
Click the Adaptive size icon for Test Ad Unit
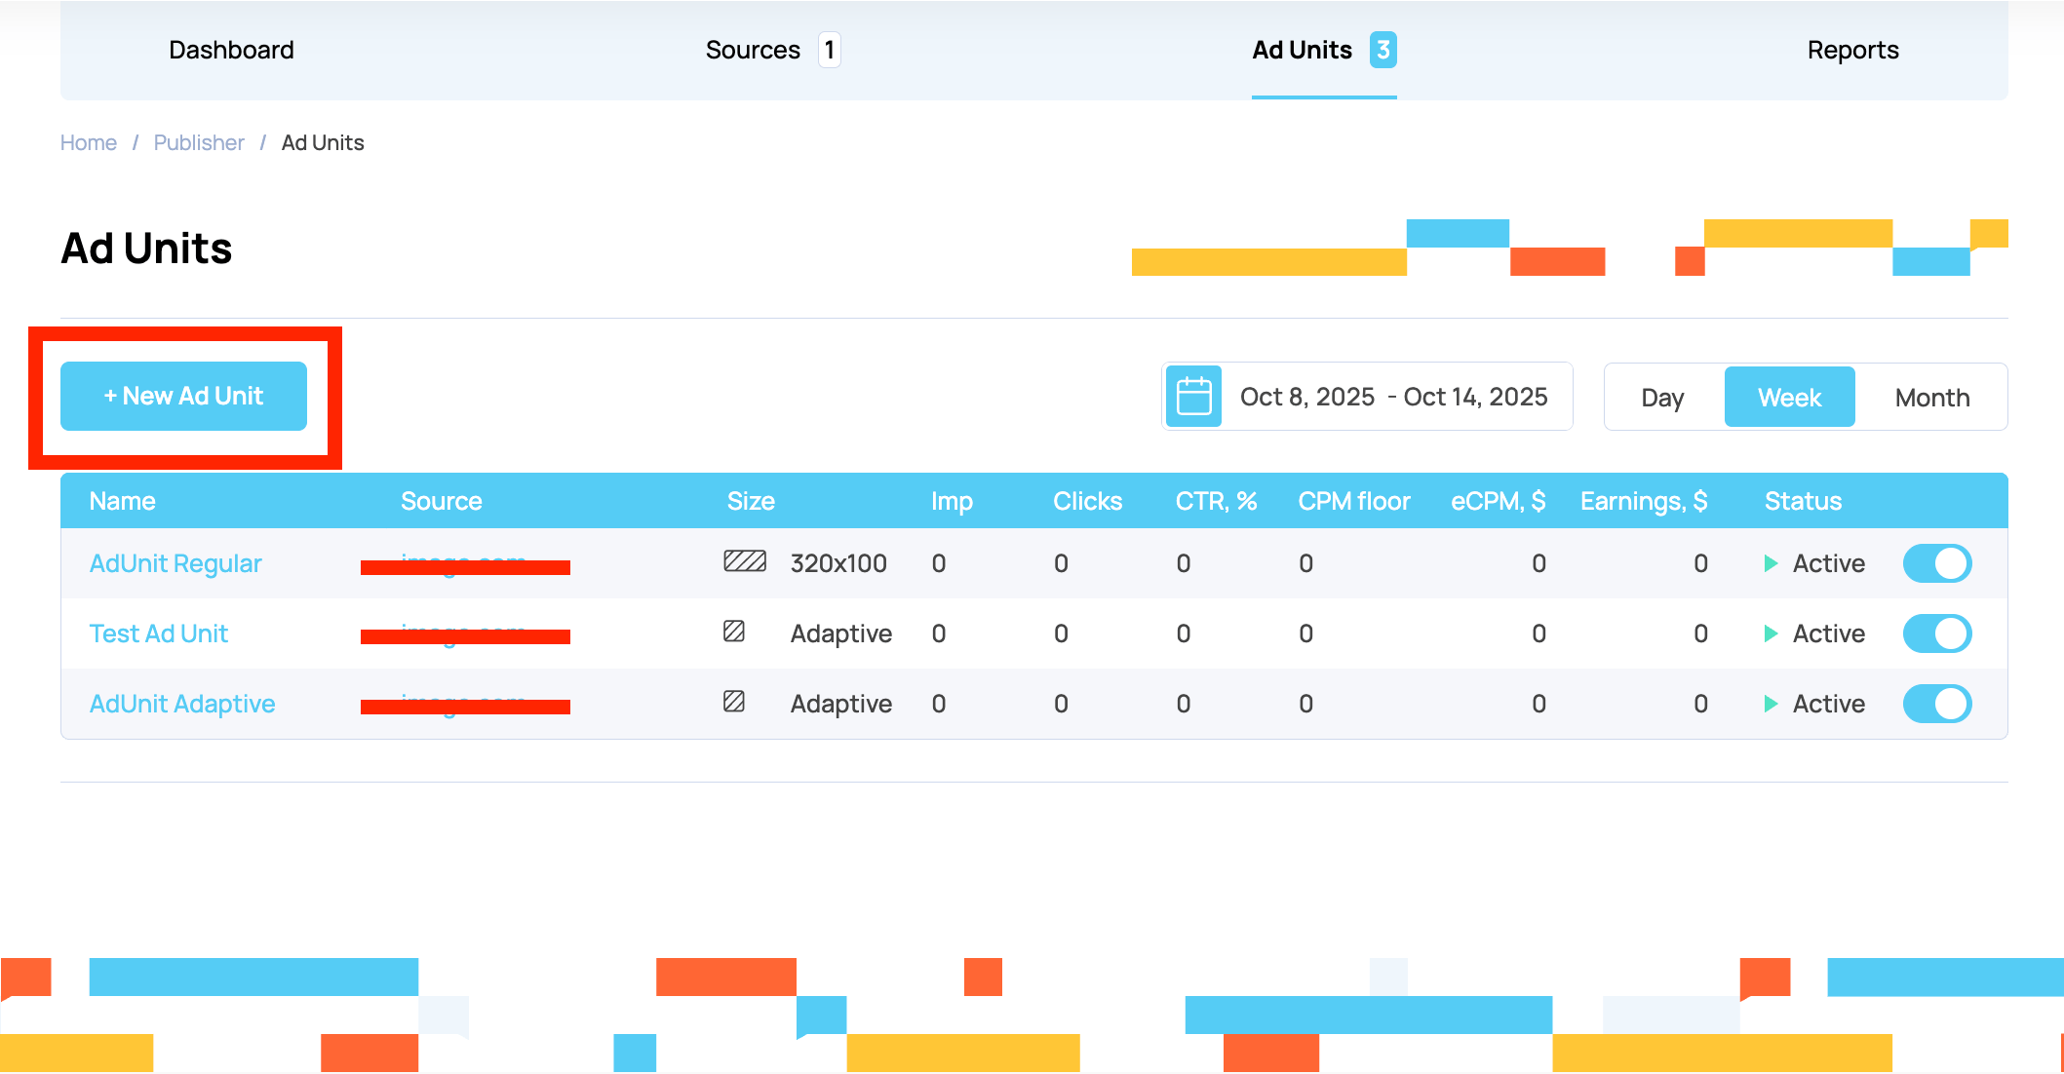click(x=733, y=633)
